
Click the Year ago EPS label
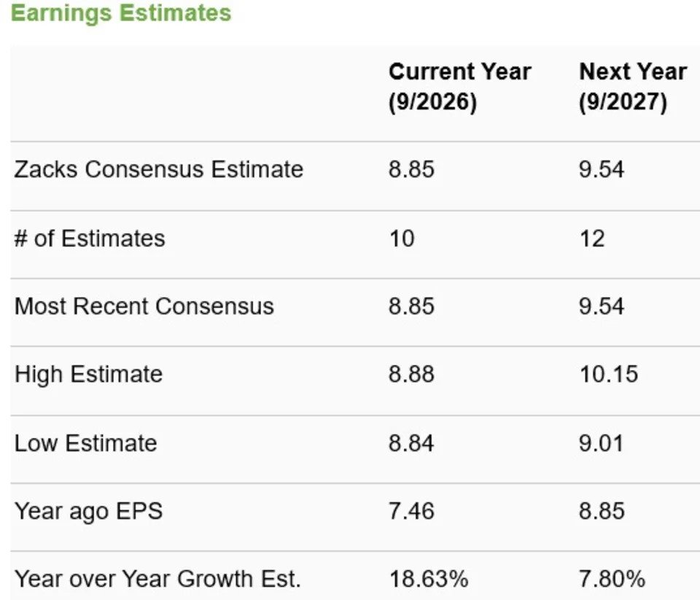(88, 511)
